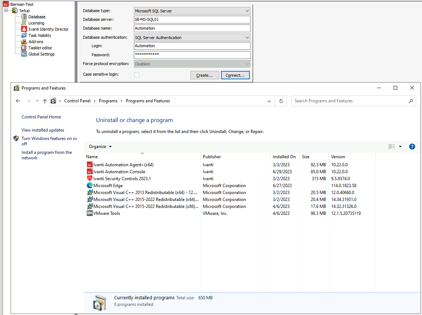Click the Programs breadcrumb

point(108,101)
